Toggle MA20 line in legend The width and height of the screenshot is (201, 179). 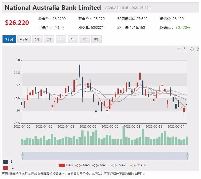pos(114,165)
